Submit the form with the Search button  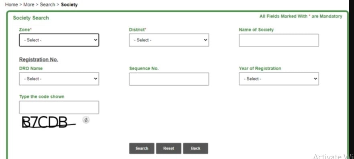coord(142,149)
